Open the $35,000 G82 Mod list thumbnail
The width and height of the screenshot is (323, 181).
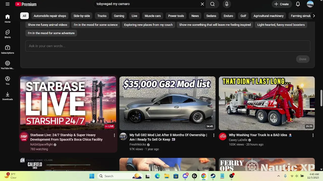pos(167,103)
